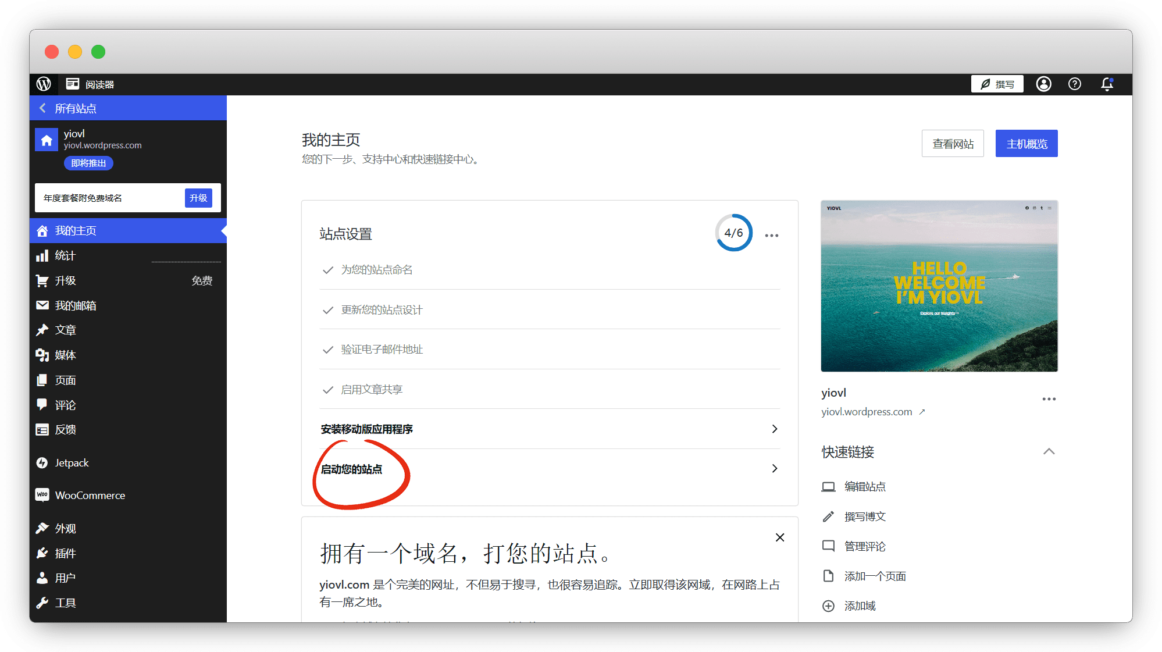Select the completed 为您的站点命名 checklist item
Image resolution: width=1162 pixels, height=652 pixels.
point(376,270)
